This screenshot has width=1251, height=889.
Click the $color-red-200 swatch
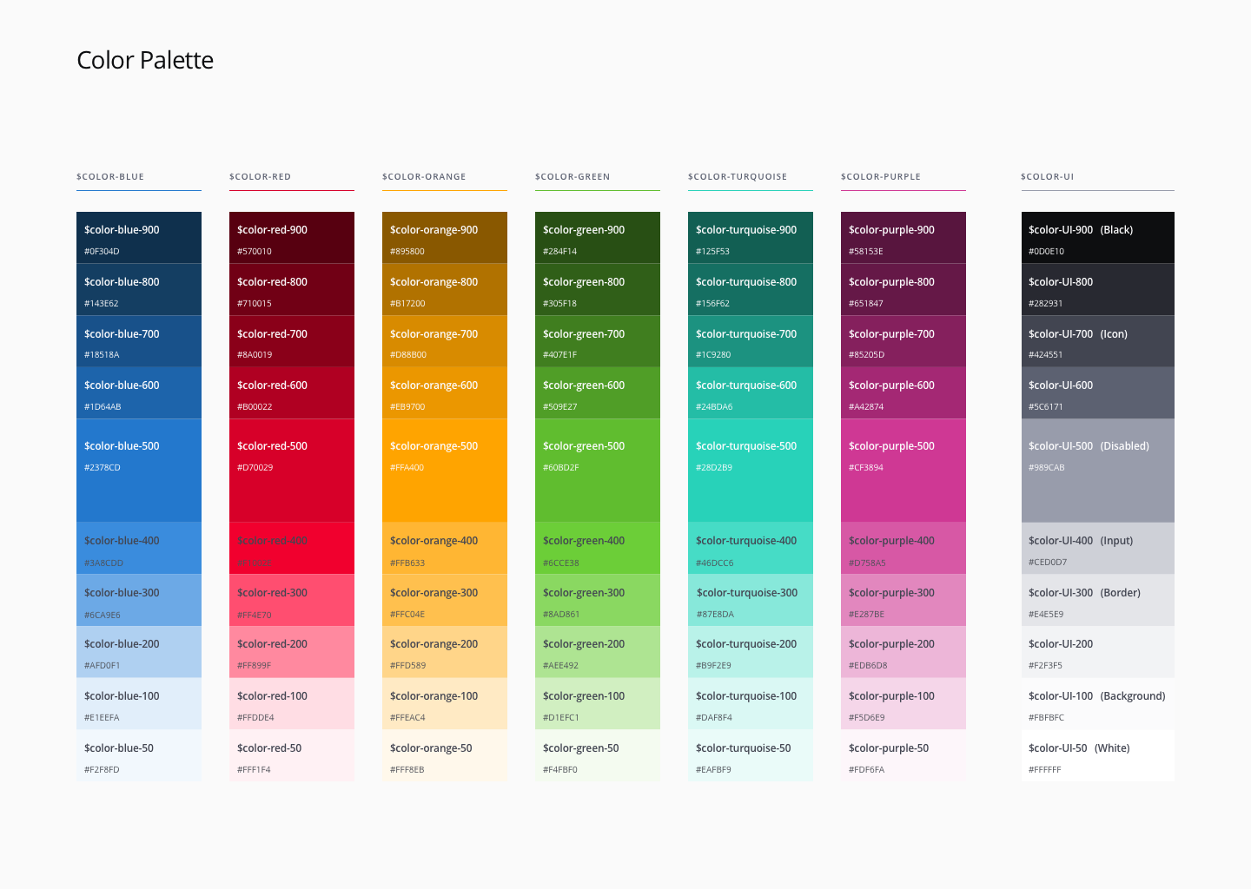292,652
